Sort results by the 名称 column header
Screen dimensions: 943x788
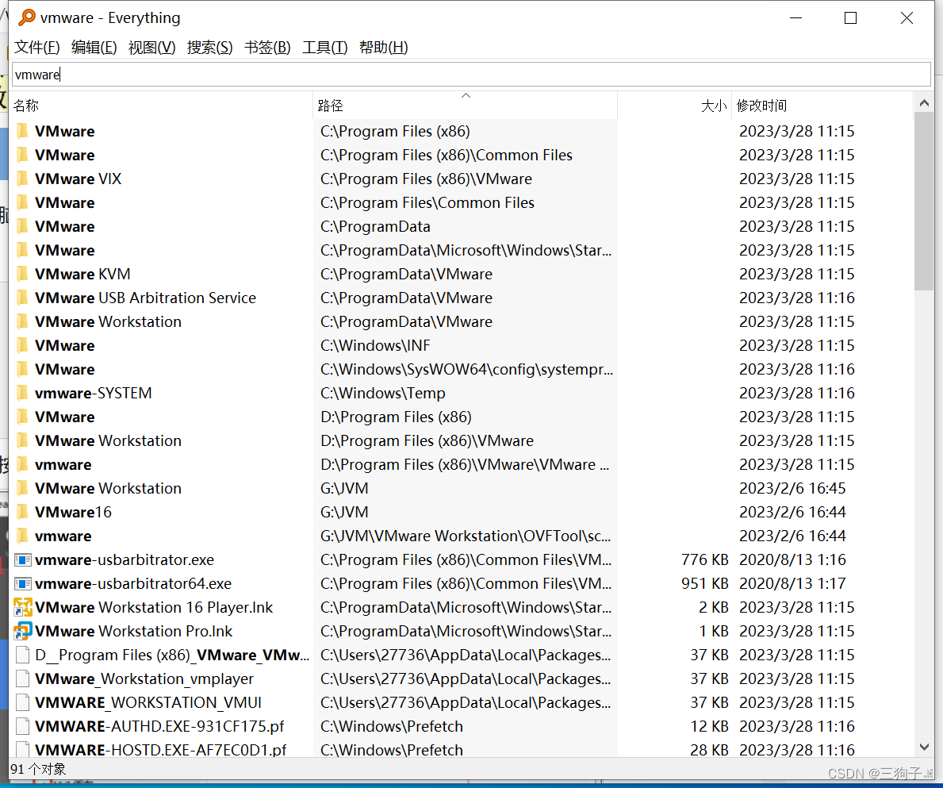pos(26,106)
